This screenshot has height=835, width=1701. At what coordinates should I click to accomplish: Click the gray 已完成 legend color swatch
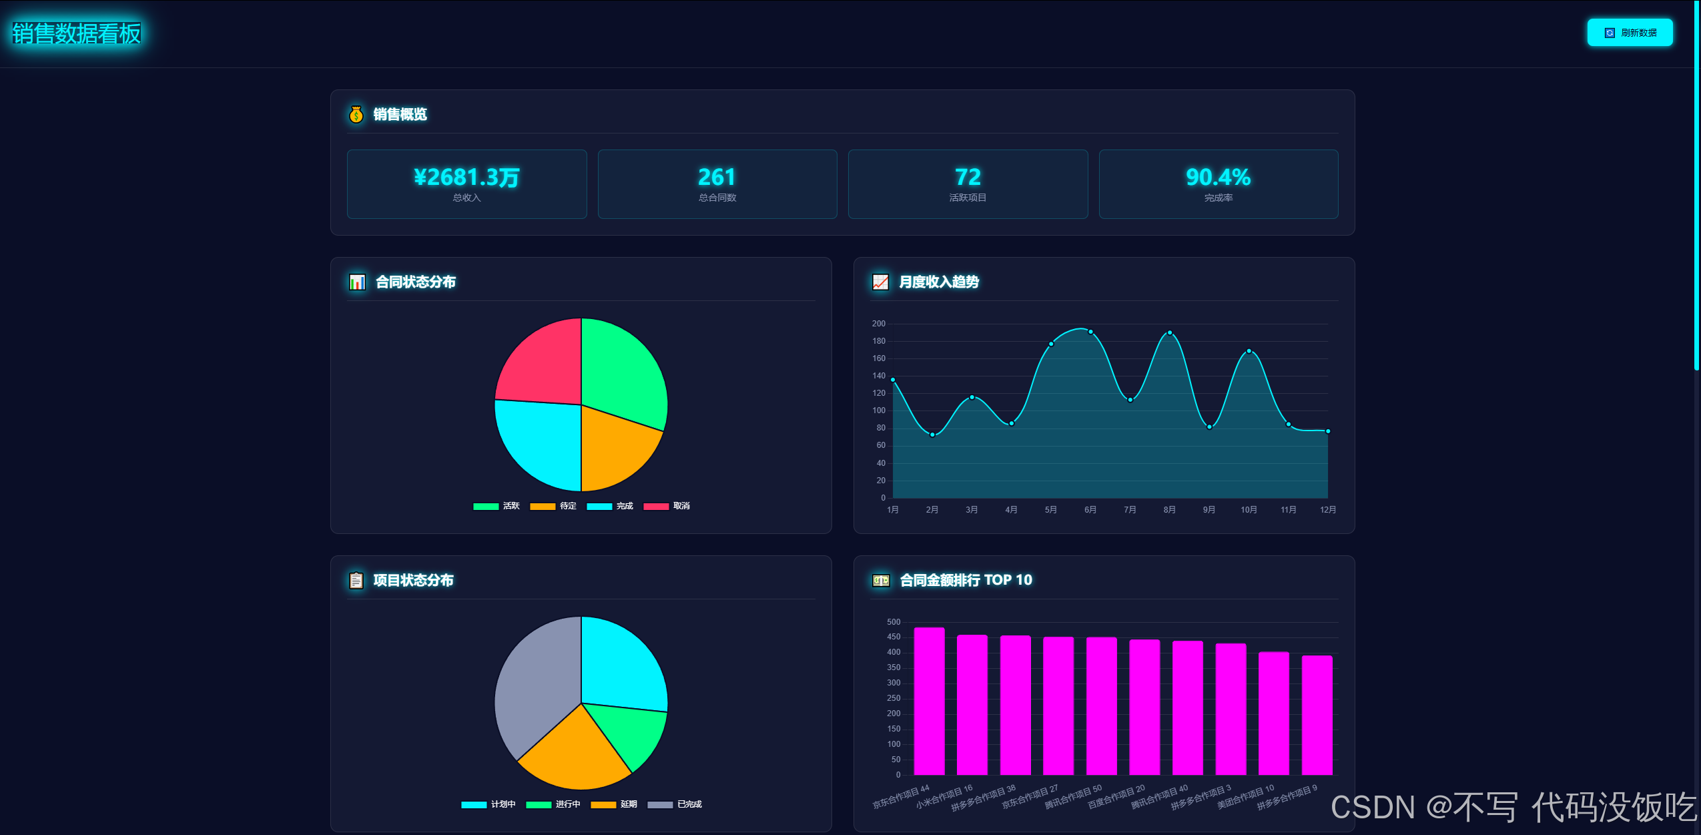pos(659,805)
